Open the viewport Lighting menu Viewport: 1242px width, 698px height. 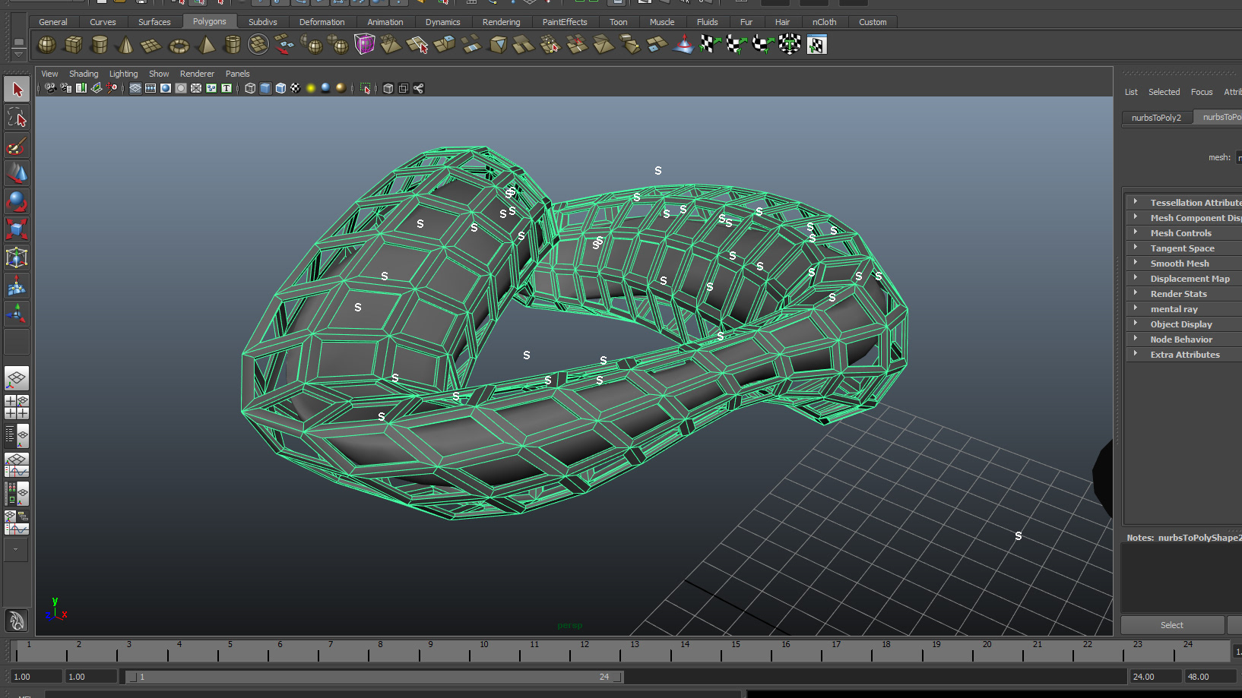(123, 74)
